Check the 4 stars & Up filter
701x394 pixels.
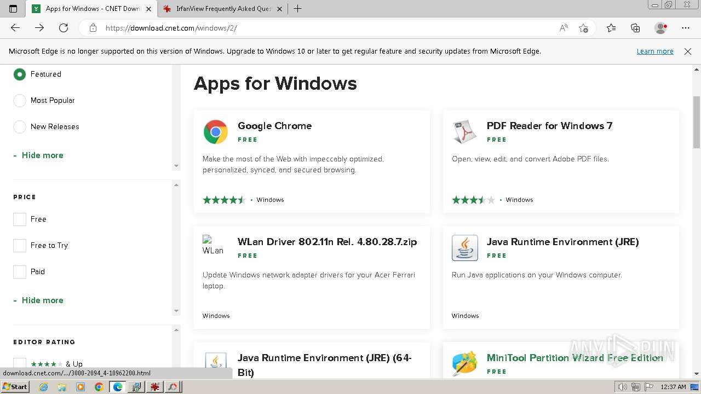coord(20,363)
